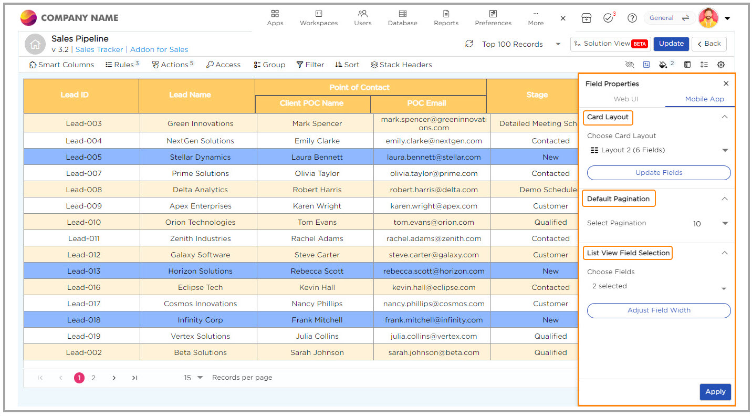Collapse the List View Field Selection section
The image size is (752, 417).
(724, 253)
